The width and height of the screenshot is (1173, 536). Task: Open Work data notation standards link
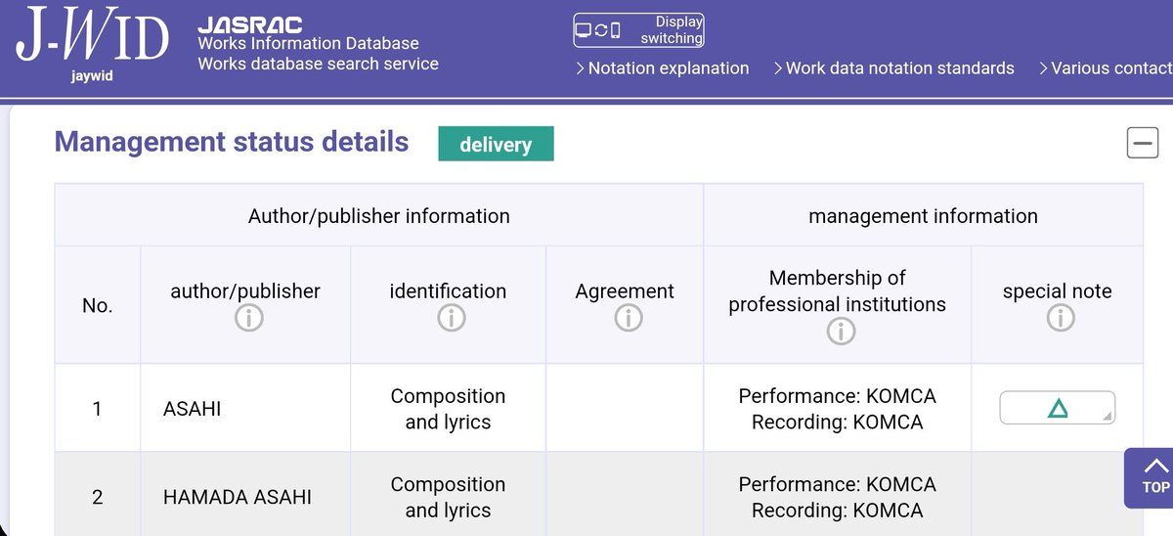coord(893,68)
